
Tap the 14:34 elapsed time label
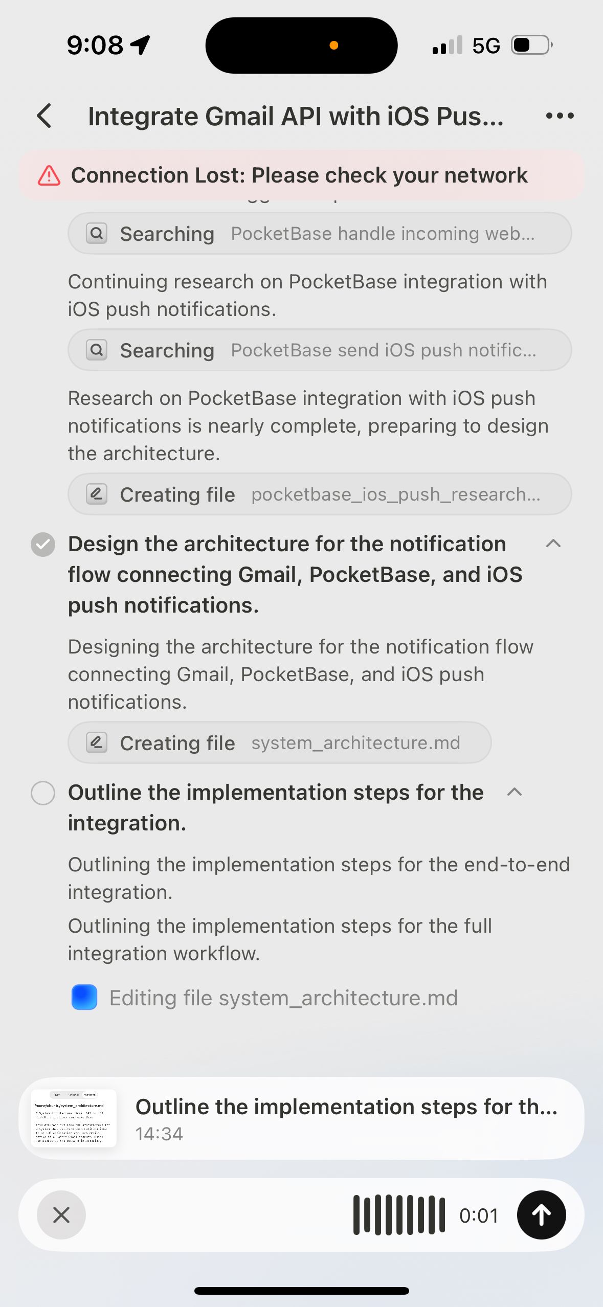coord(159,1134)
